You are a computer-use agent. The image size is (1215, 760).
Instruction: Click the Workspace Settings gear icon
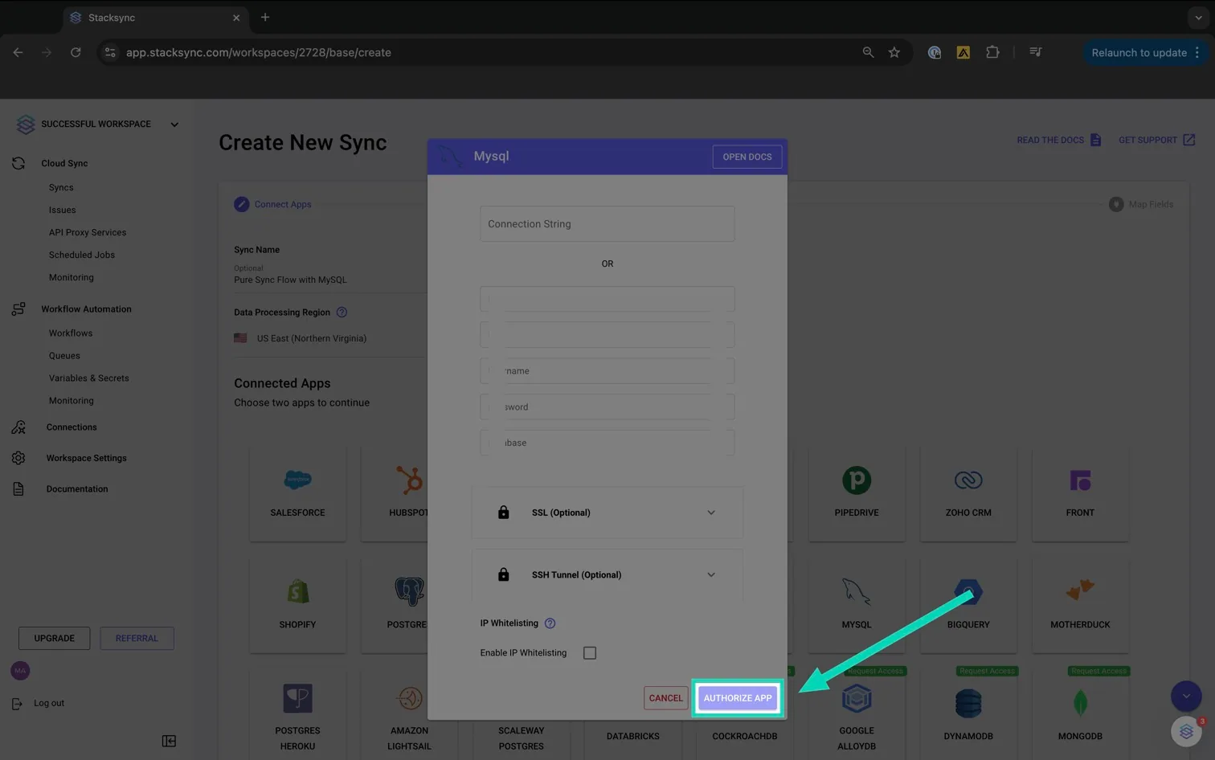tap(18, 458)
